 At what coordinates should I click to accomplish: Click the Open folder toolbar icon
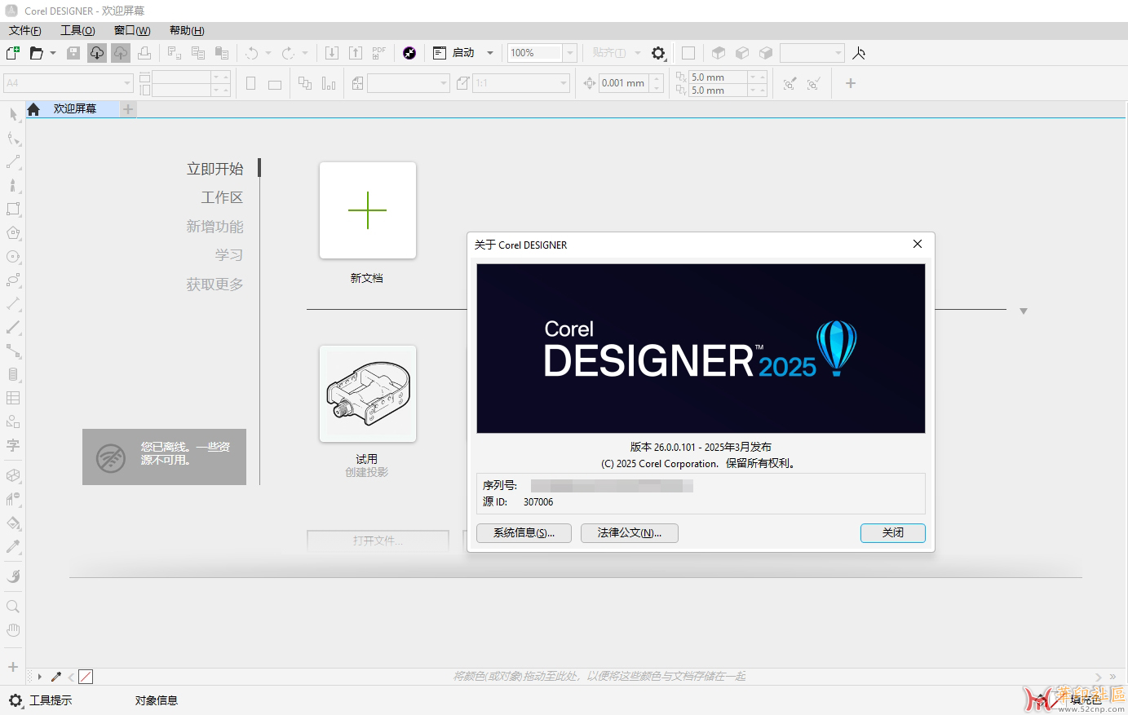click(x=37, y=53)
